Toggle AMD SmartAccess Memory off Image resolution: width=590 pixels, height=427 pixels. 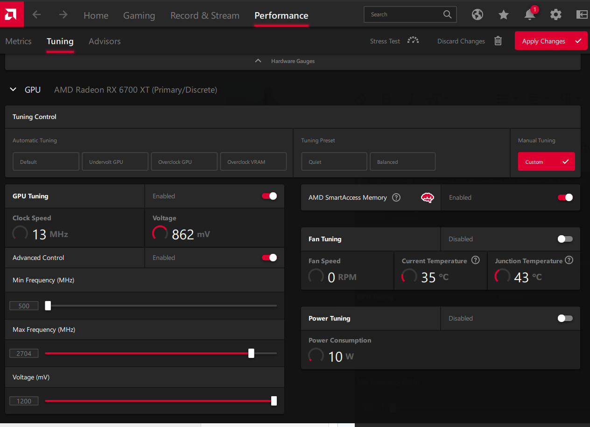565,197
